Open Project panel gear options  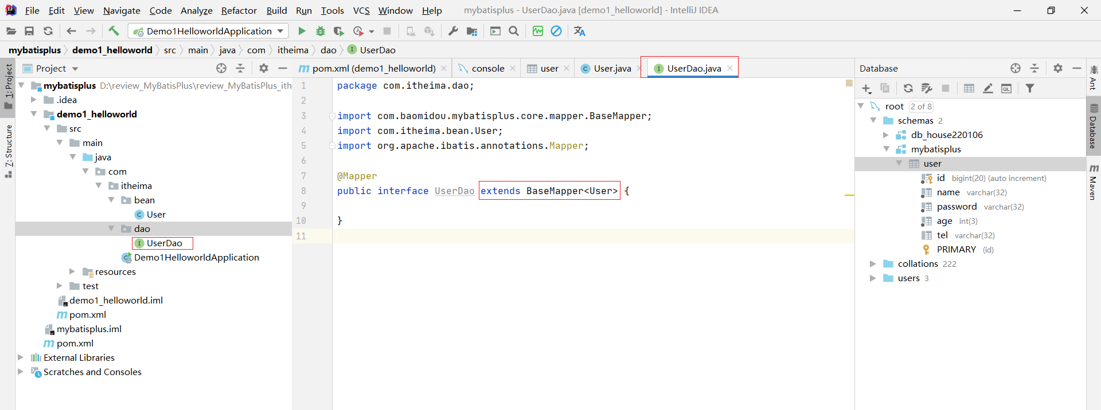tap(264, 68)
